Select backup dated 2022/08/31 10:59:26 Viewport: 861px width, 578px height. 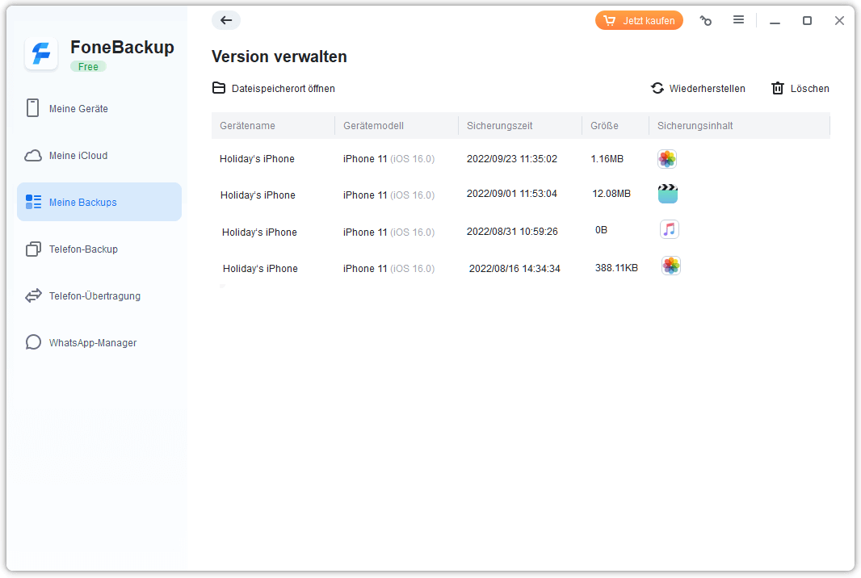coord(512,232)
